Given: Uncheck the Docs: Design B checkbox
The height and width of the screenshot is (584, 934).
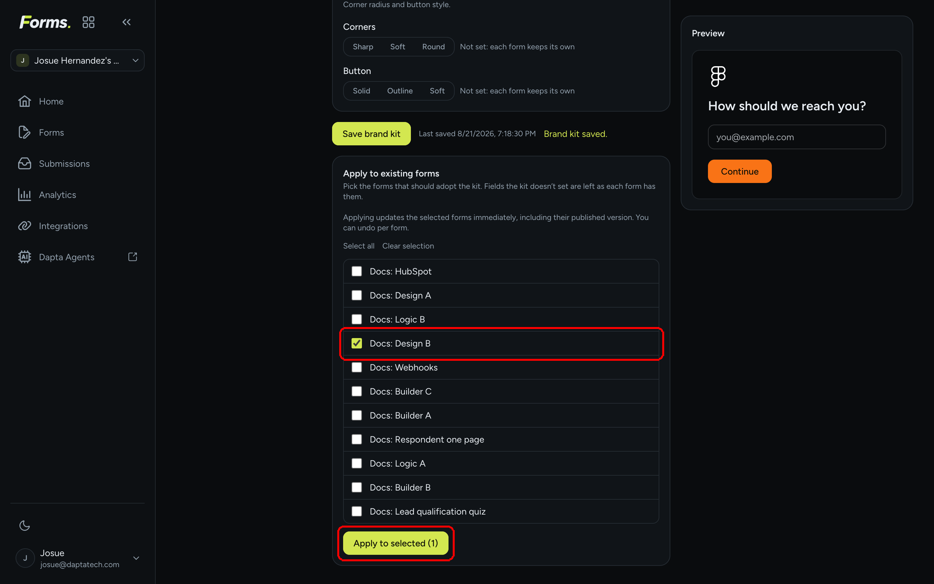Looking at the screenshot, I should (357, 343).
